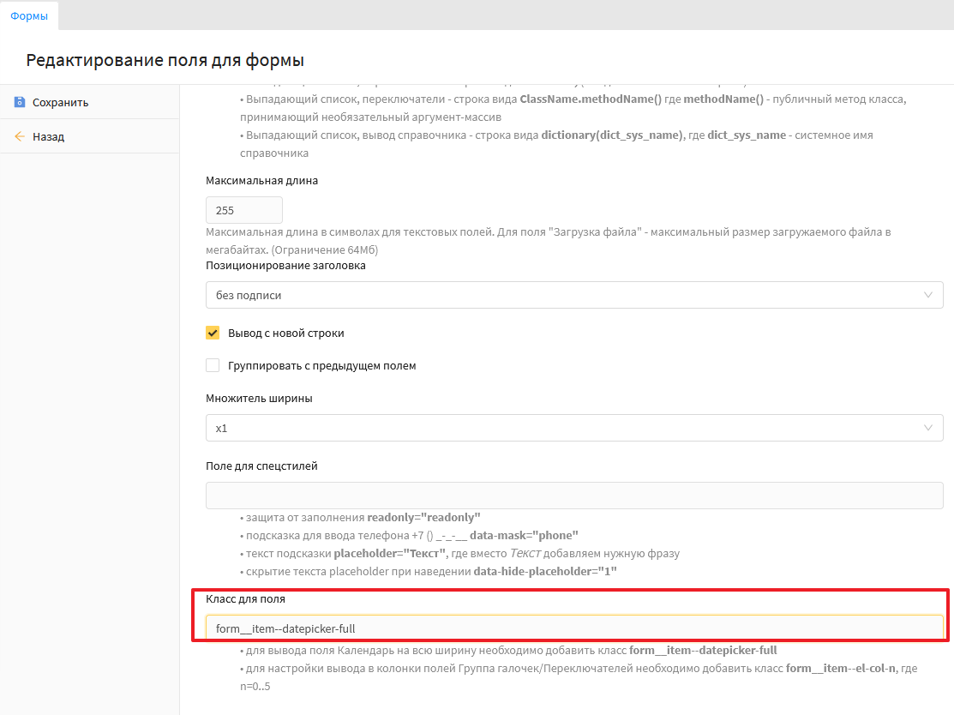Viewport: 954px width, 715px height.
Task: Uncheck the Вывод с новой строки checkbox
Action: coord(213,333)
